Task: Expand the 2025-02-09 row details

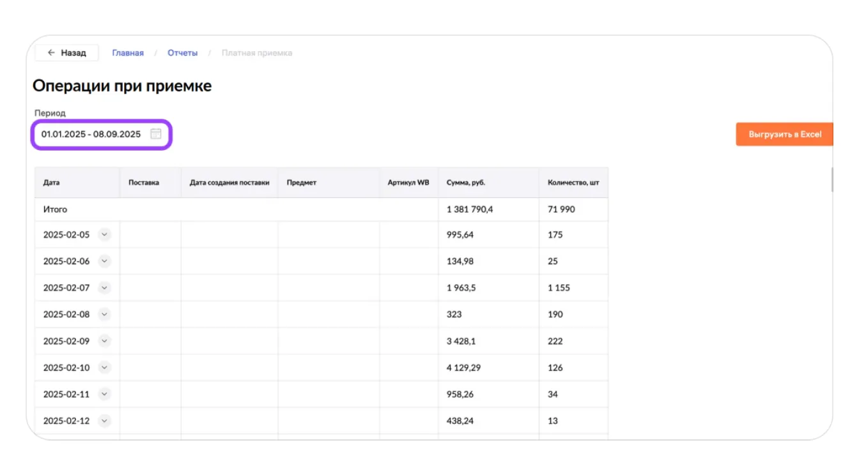Action: point(105,341)
